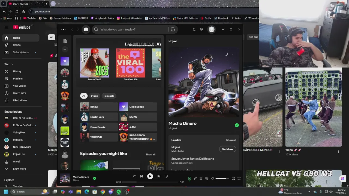Open Spotify miniplayer icon
Viewport: 349px width, 196px height.
coord(233,179)
